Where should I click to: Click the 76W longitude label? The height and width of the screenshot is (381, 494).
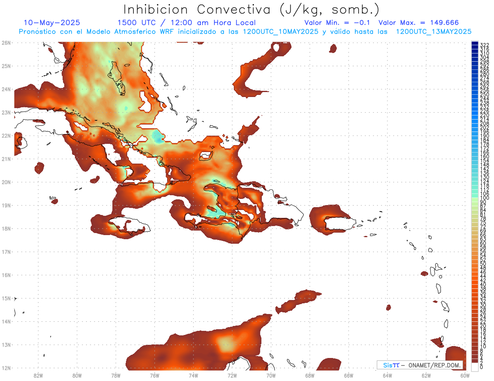click(155, 375)
